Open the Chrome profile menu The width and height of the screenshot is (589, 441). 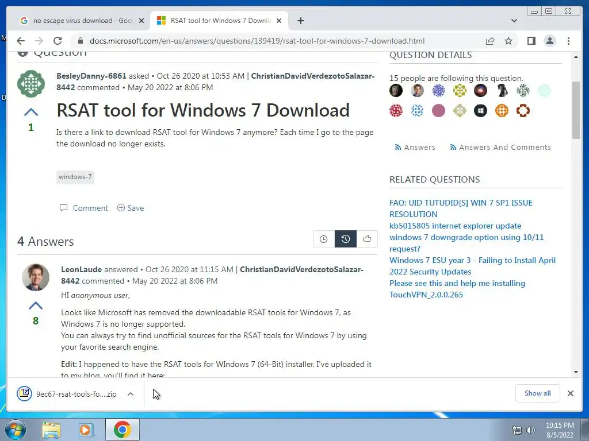coord(549,41)
